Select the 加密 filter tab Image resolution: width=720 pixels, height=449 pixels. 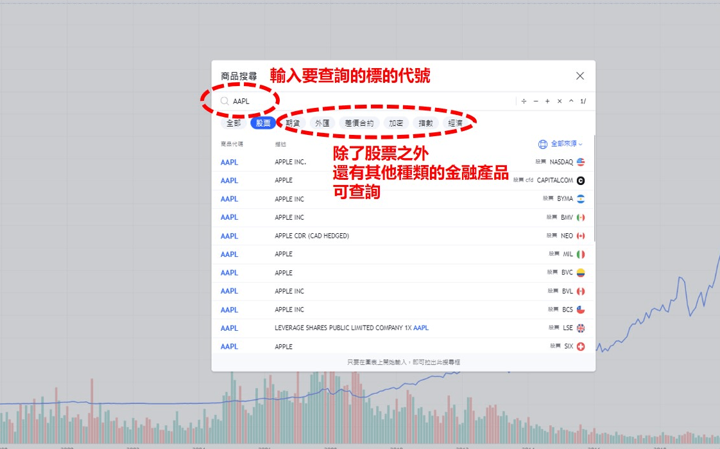pyautogui.click(x=396, y=123)
